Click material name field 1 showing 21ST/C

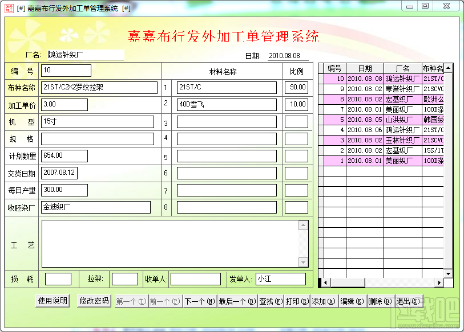click(x=227, y=88)
